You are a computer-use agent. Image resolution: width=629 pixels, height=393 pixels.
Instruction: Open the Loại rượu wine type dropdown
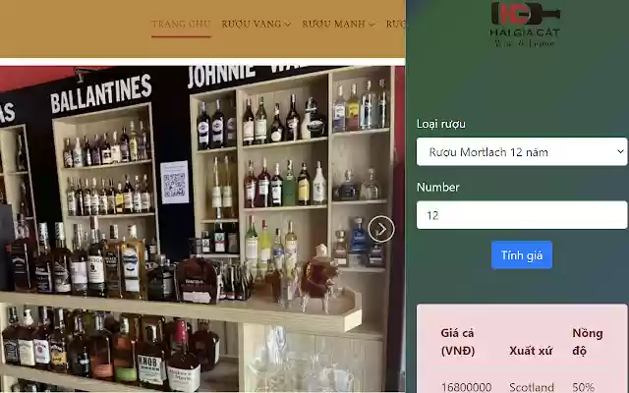[x=522, y=151]
